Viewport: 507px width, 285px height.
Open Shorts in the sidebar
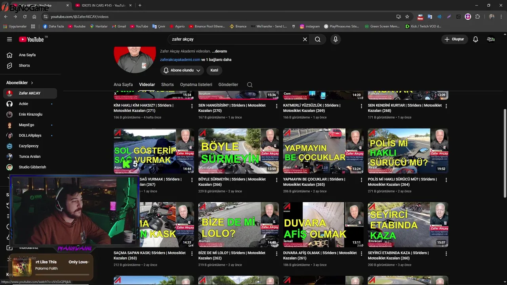(x=24, y=65)
